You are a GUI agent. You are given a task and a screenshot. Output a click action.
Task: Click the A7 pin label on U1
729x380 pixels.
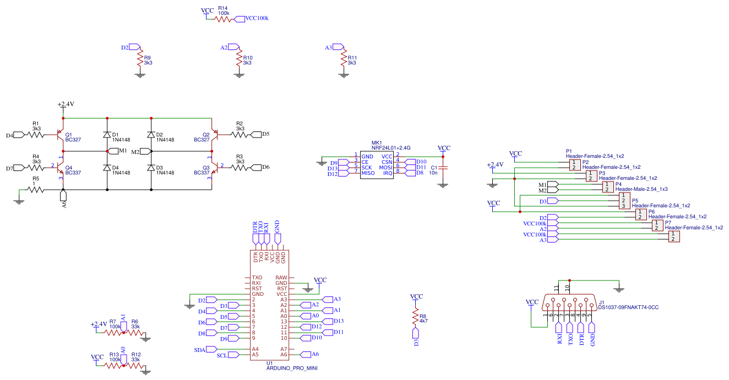coord(285,349)
